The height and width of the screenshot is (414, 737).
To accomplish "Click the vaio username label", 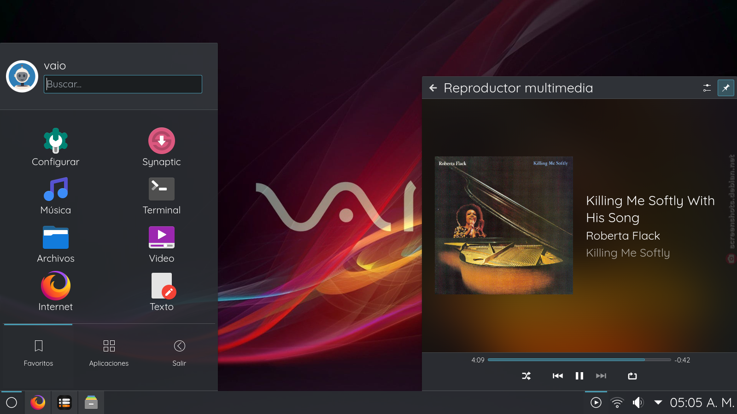I will pyautogui.click(x=55, y=66).
